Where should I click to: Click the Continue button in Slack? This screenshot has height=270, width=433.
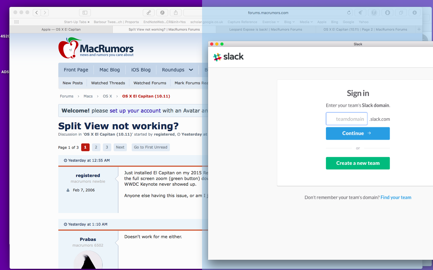pyautogui.click(x=358, y=133)
